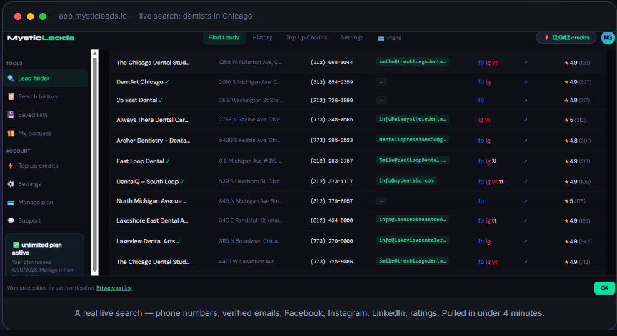Click the My bonuses gift icon
The height and width of the screenshot is (336, 617).
11,133
